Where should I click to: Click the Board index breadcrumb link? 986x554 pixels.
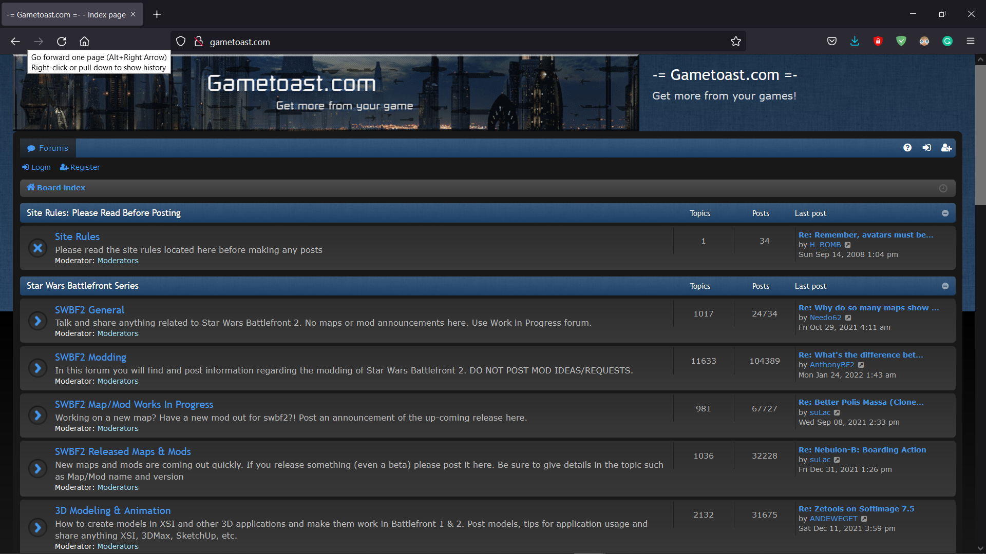(61, 188)
